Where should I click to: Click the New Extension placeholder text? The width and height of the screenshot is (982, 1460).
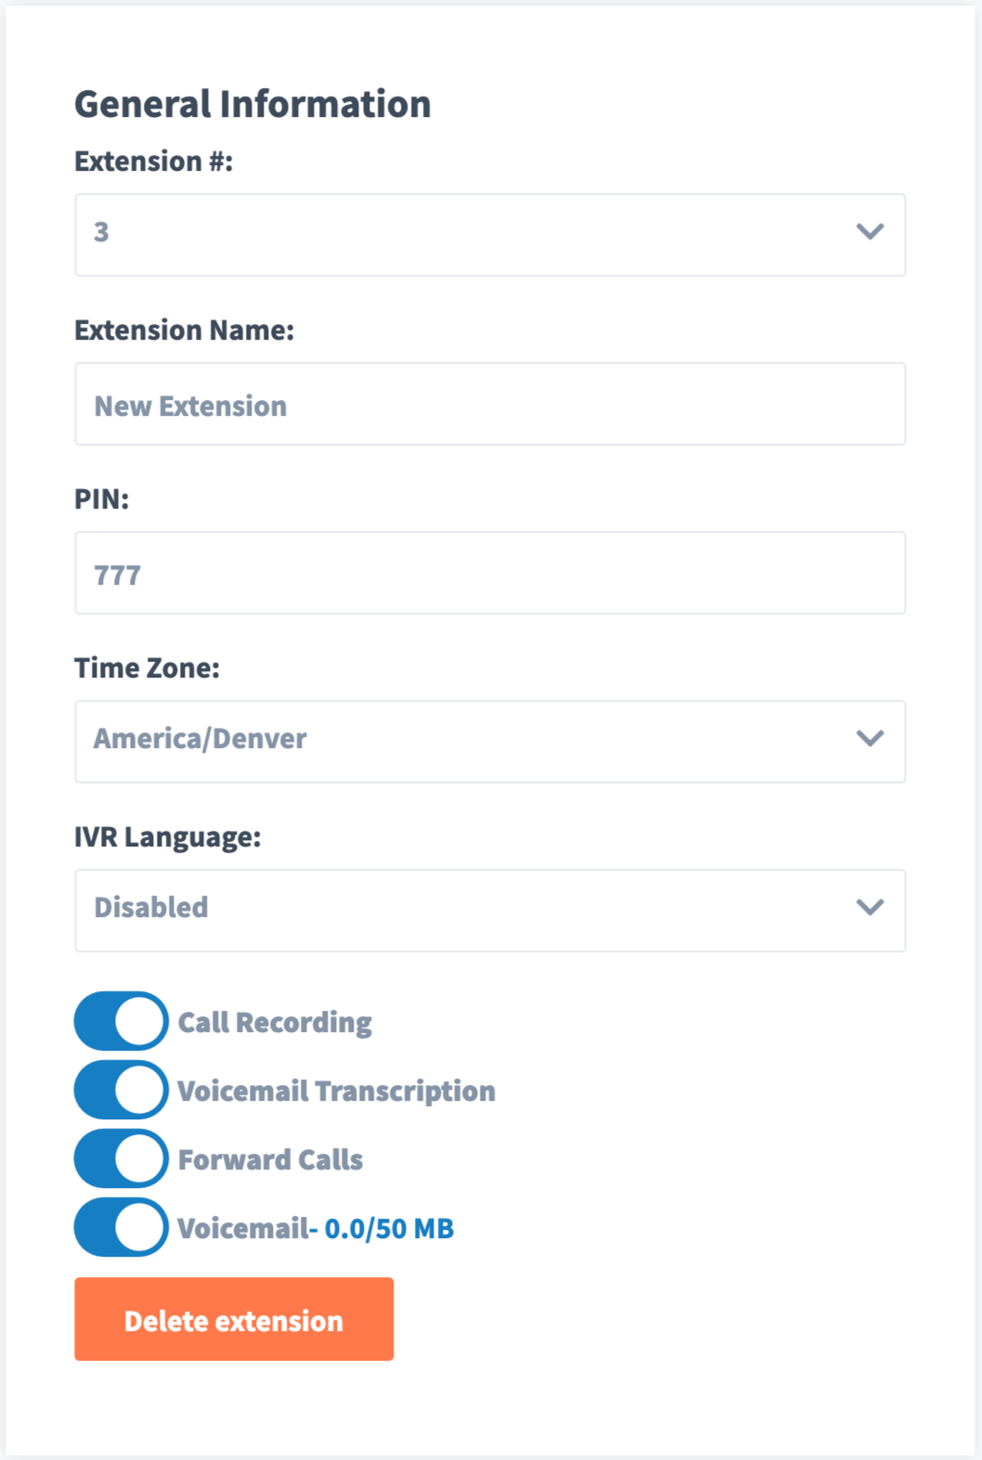[190, 404]
